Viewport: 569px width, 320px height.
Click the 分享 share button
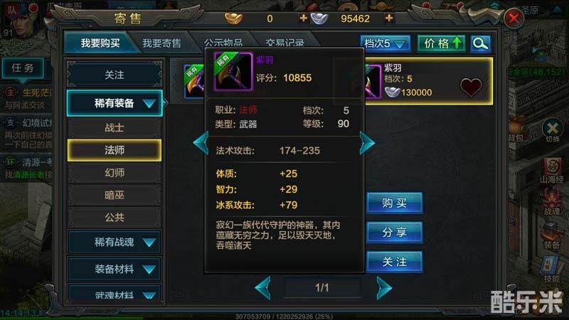tap(395, 233)
